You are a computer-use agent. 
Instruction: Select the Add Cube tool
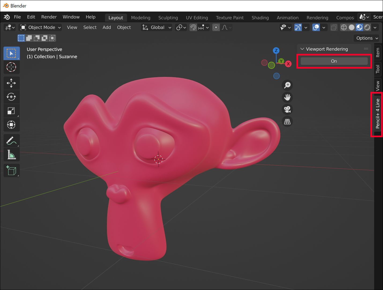[12, 170]
